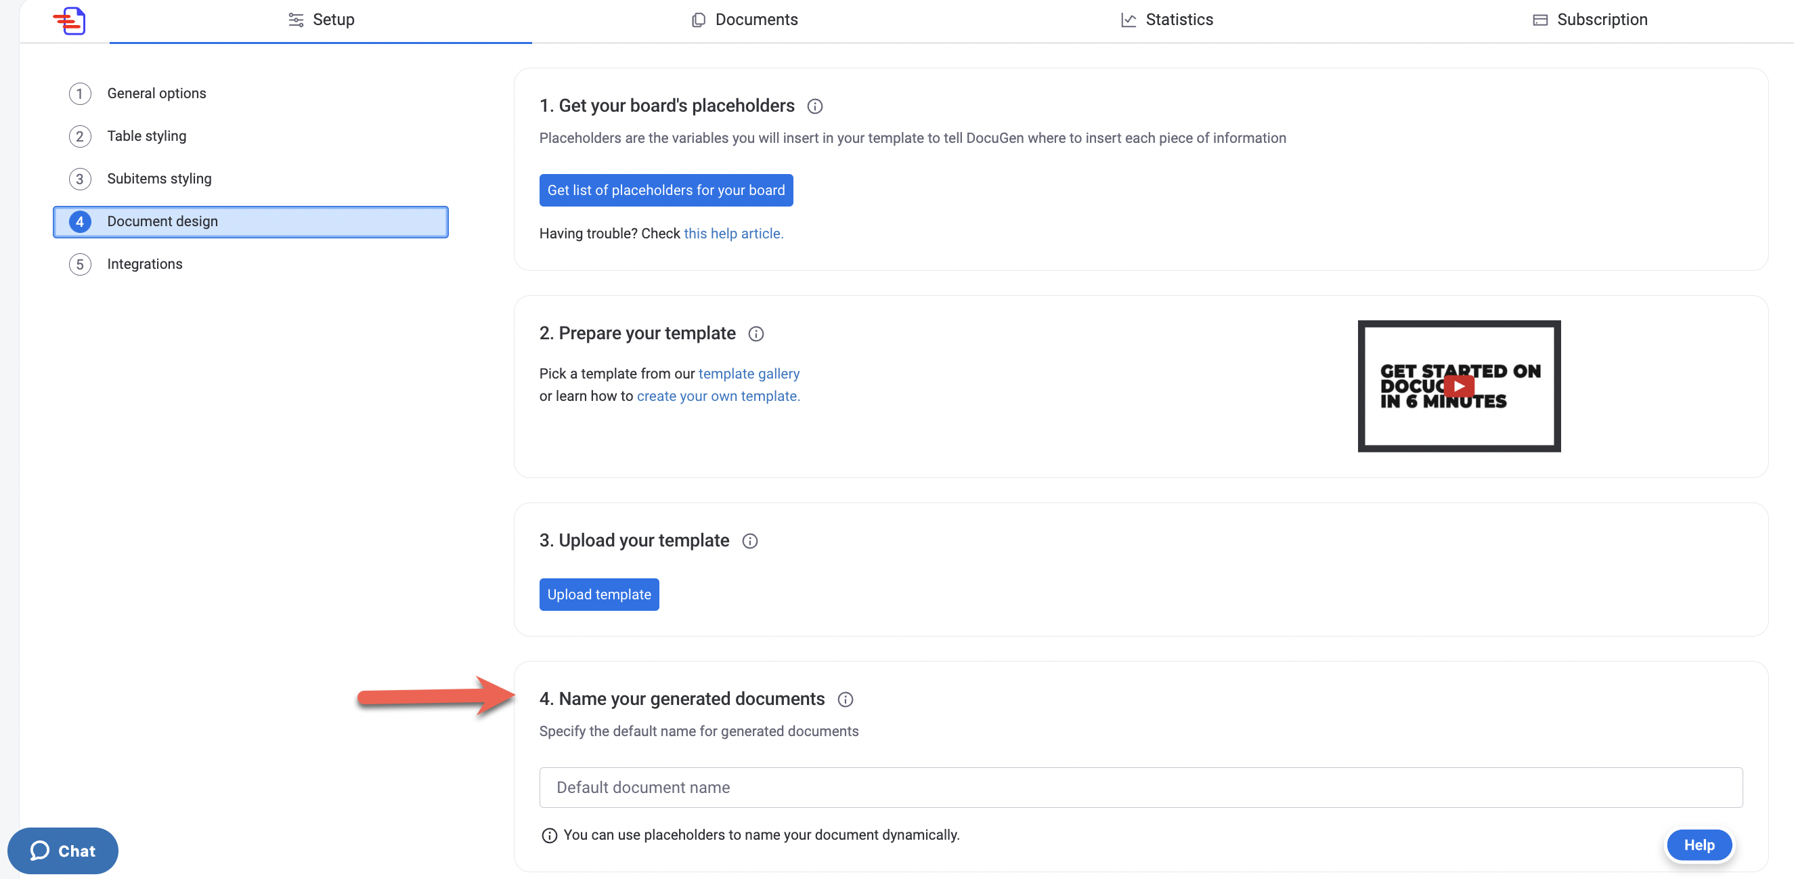This screenshot has width=1794, height=879.
Task: Select the Document design step
Action: 250,221
